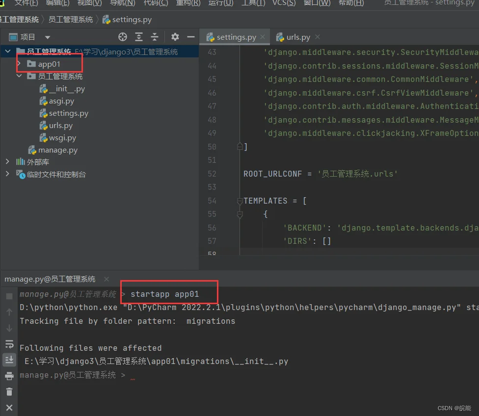Open the VCS(S) menu
Image resolution: width=479 pixels, height=416 pixels.
pyautogui.click(x=284, y=3)
